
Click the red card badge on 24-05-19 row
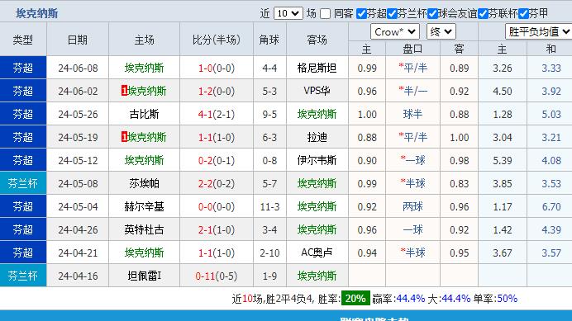(x=124, y=137)
